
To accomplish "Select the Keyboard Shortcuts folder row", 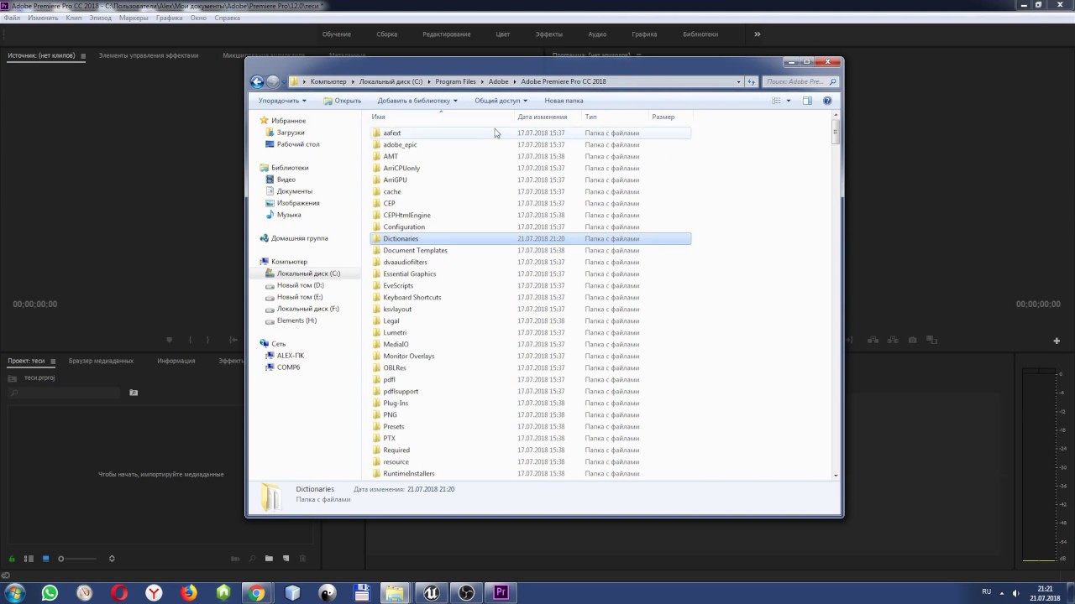I will 530,298.
